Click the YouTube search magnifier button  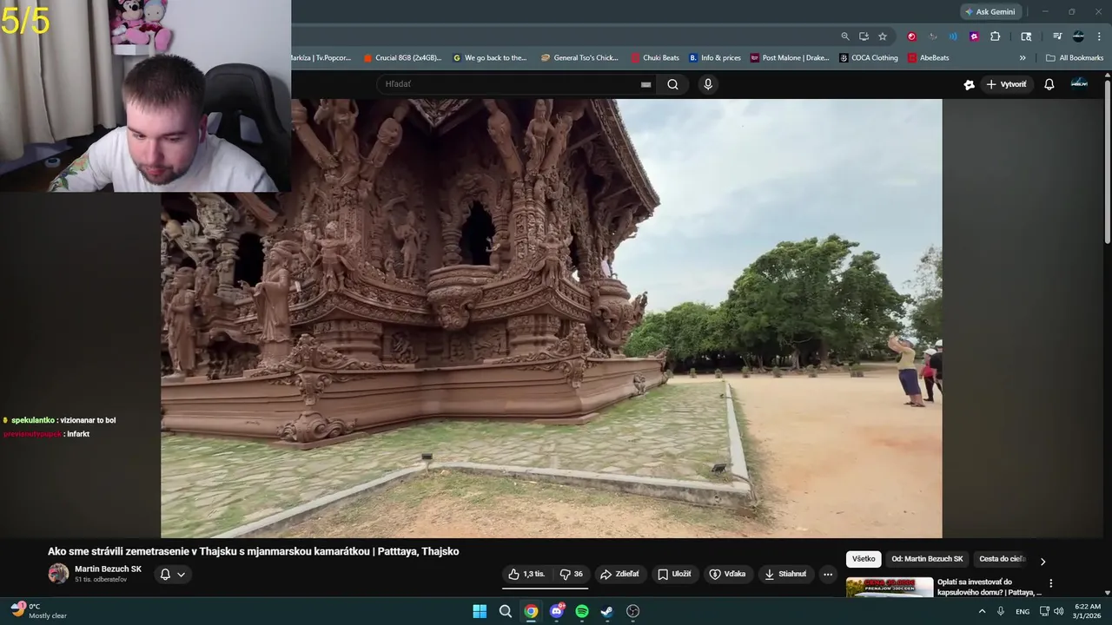pos(672,84)
